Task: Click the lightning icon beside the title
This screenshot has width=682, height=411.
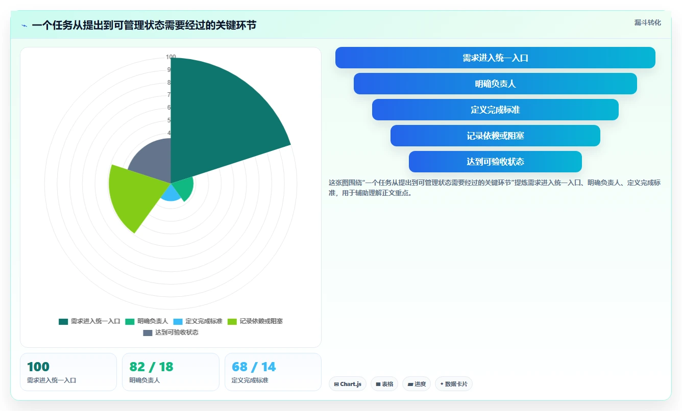Action: (x=25, y=25)
